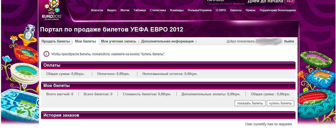Open the Моя учётная запись tab
Image resolution: width=336 pixels, height=132 pixels.
119,41
